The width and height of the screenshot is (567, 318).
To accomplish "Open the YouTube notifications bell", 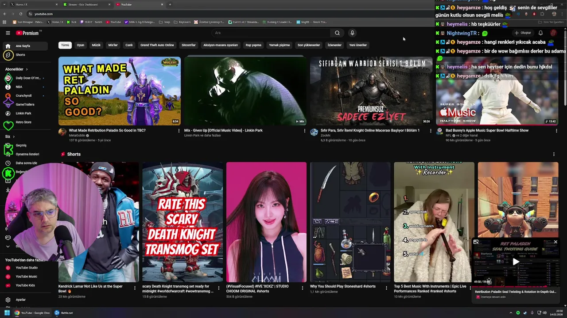I will coord(540,33).
